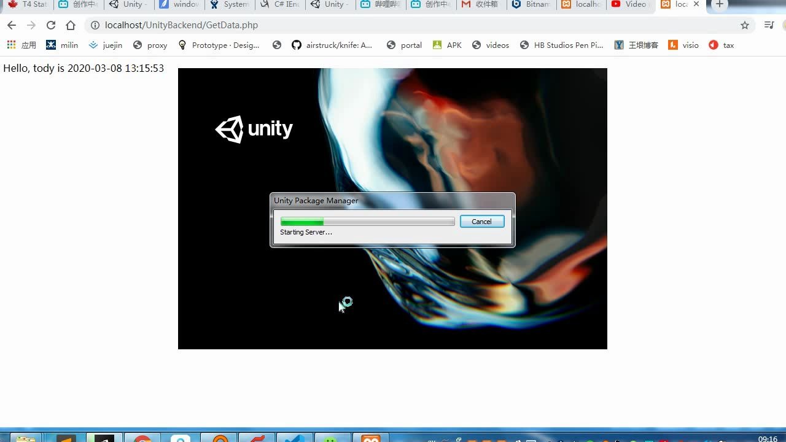Click the unnamed globe bookmark before airstruck

point(277,45)
